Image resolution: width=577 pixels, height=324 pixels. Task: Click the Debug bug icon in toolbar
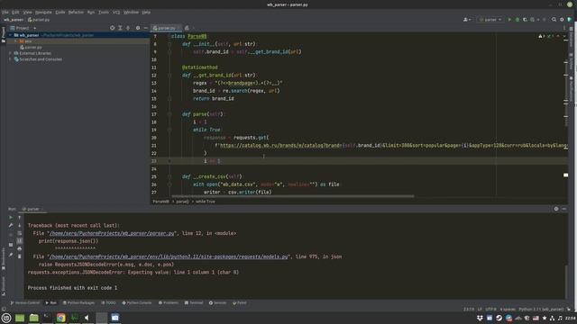517,20
